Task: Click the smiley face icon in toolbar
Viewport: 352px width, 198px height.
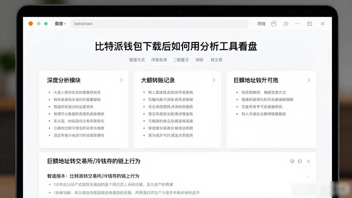Action: pyautogui.click(x=285, y=24)
